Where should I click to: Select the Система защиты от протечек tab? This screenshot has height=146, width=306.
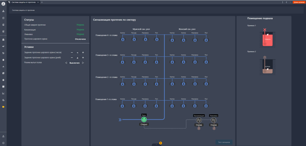tap(23, 2)
